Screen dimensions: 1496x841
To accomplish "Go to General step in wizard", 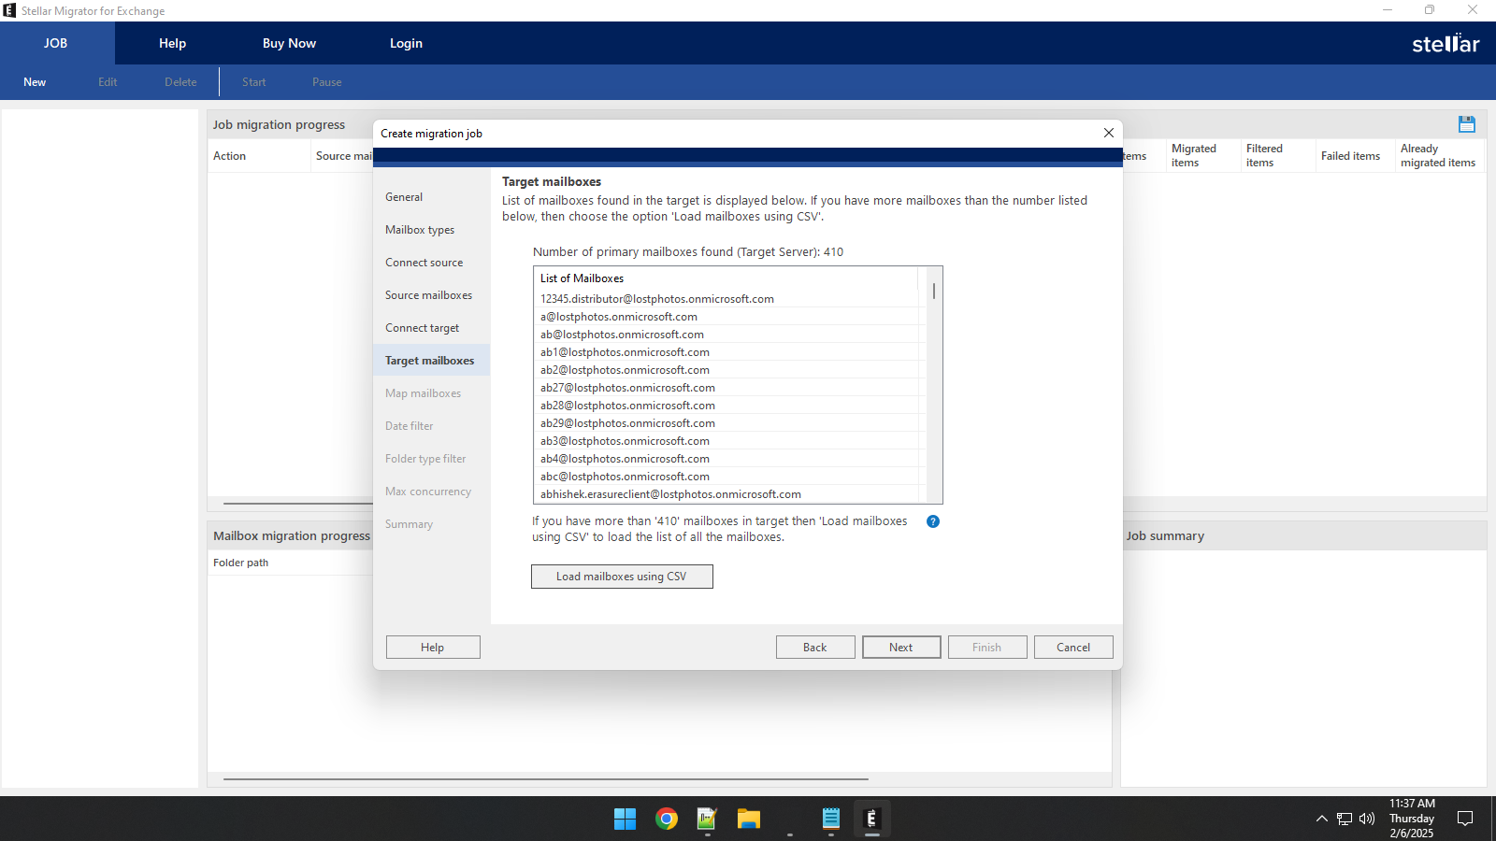I will (431, 197).
